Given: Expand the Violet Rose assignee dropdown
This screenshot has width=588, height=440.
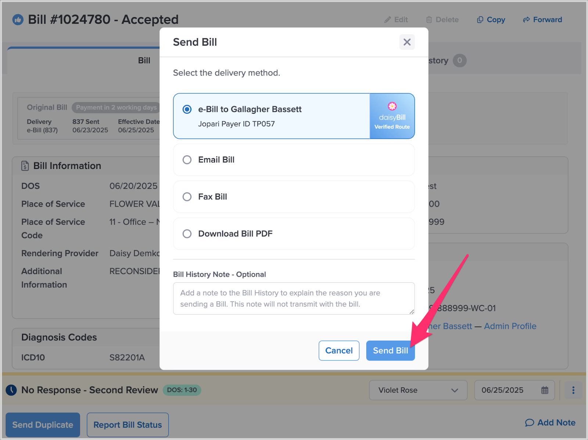Looking at the screenshot, I should pos(418,390).
